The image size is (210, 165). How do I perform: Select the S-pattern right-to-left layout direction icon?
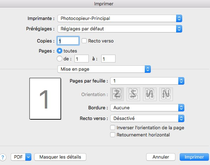pyautogui.click(x=133, y=94)
